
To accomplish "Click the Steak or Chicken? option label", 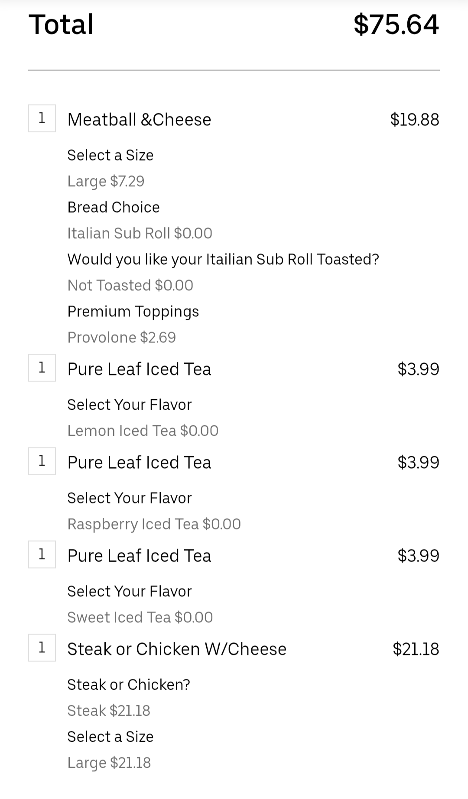I will click(x=129, y=684).
